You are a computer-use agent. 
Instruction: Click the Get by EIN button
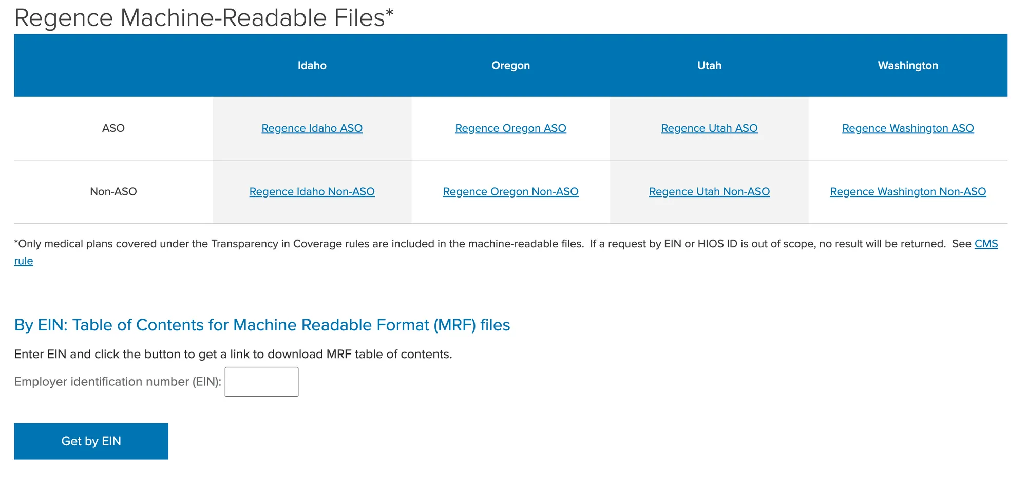click(91, 441)
